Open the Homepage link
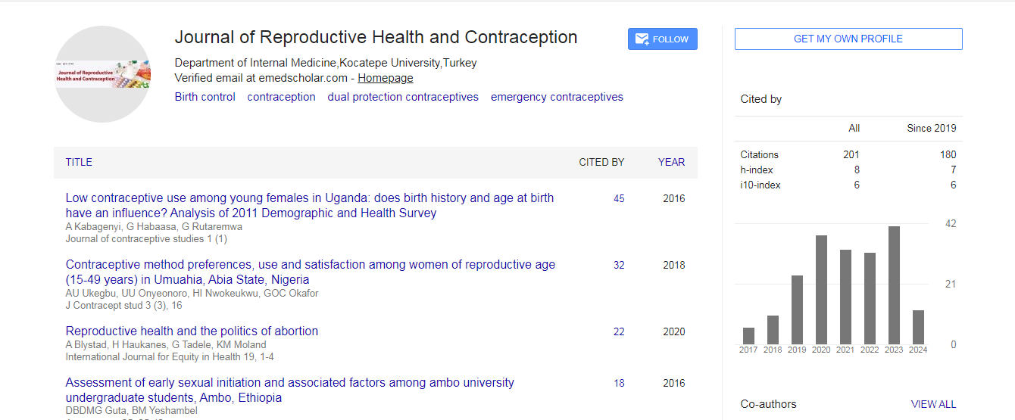Viewport: 1015px width, 420px height. click(x=386, y=78)
